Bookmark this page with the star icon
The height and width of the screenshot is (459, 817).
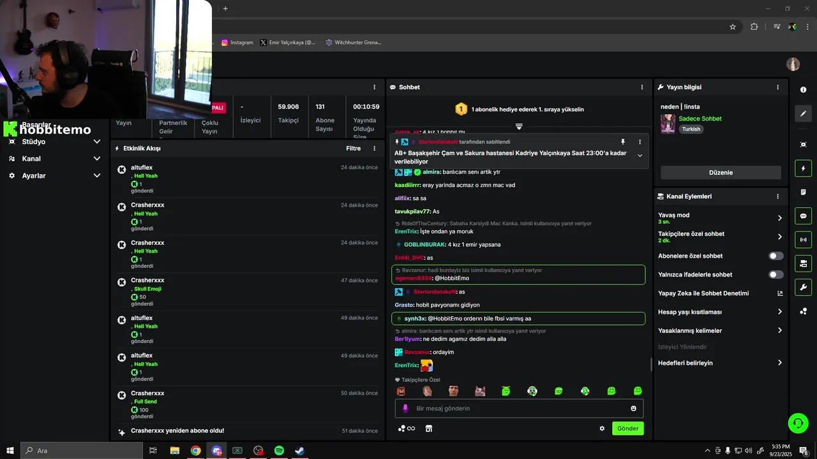(733, 27)
